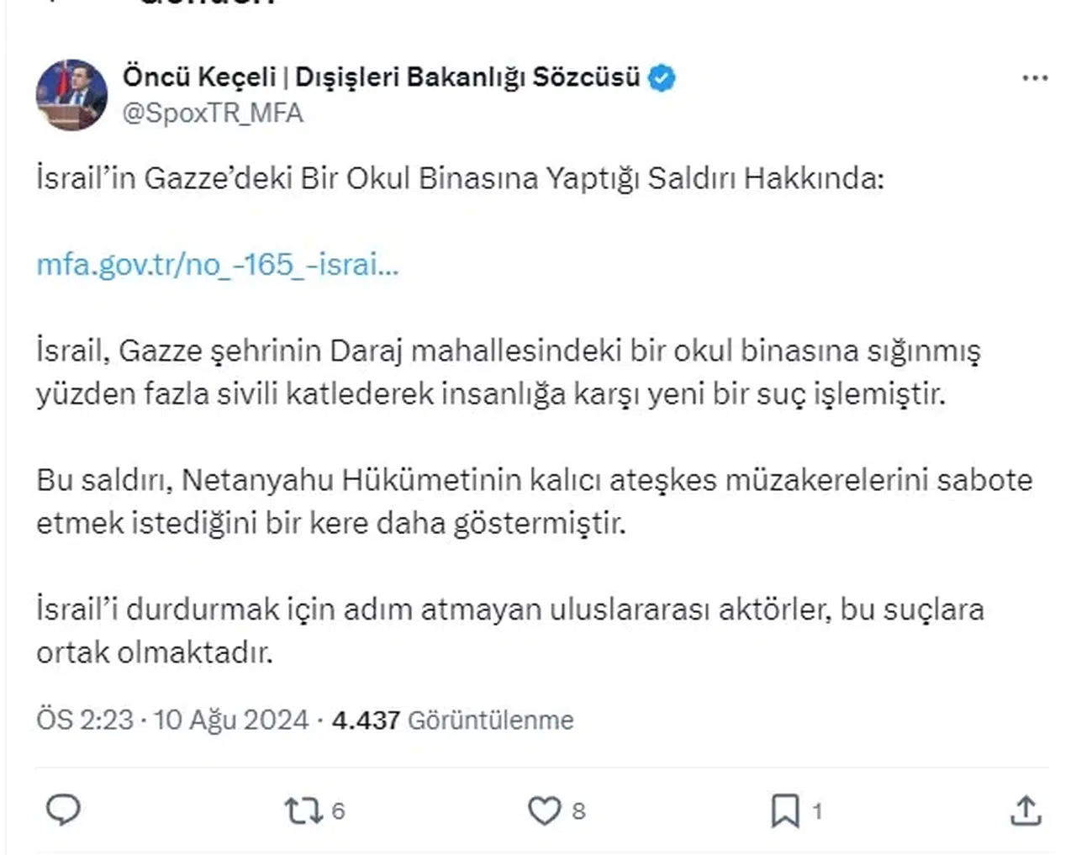
Task: Follow the mfa.gov.tr/no_-165 link
Action: coord(217,265)
